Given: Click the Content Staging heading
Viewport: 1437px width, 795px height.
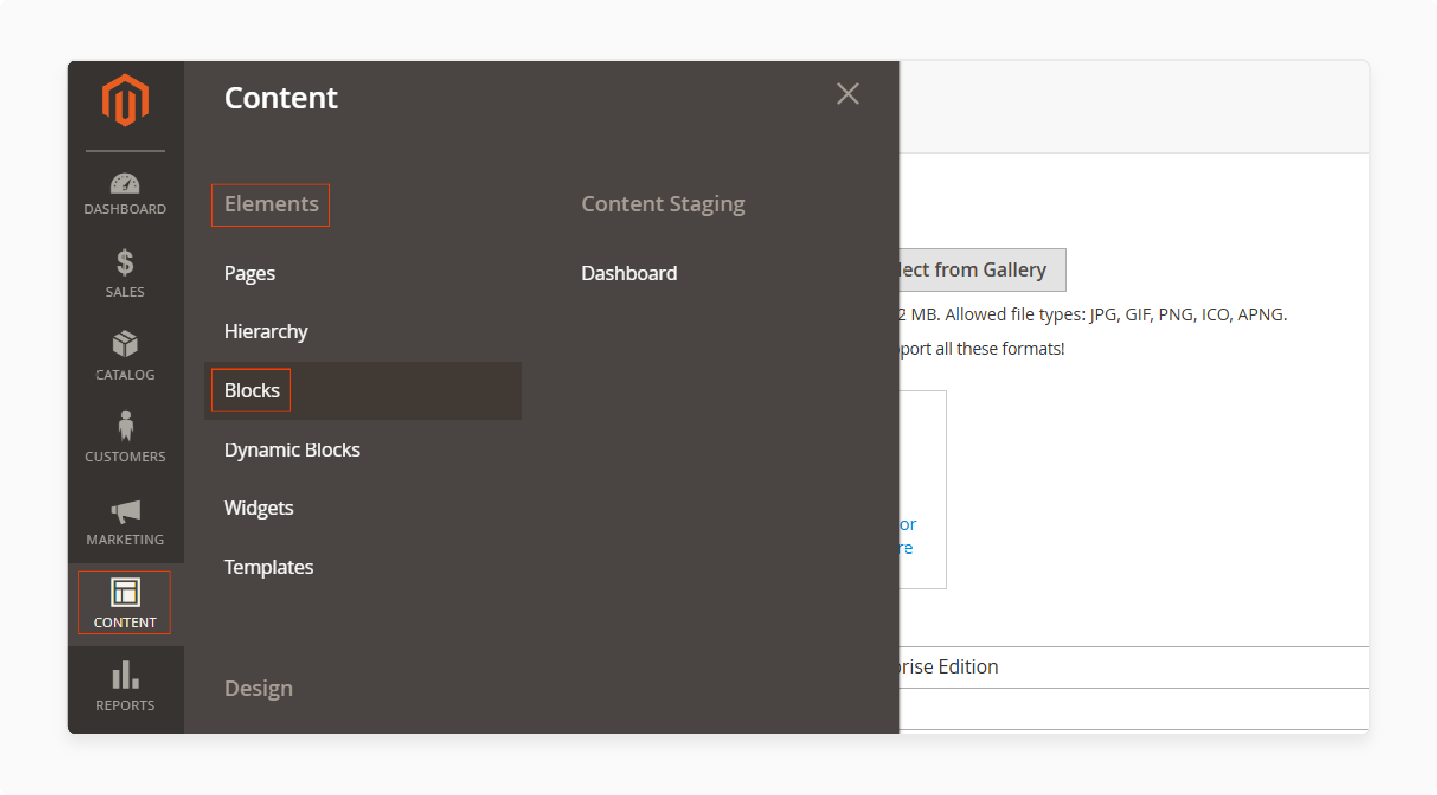Looking at the screenshot, I should click(663, 204).
